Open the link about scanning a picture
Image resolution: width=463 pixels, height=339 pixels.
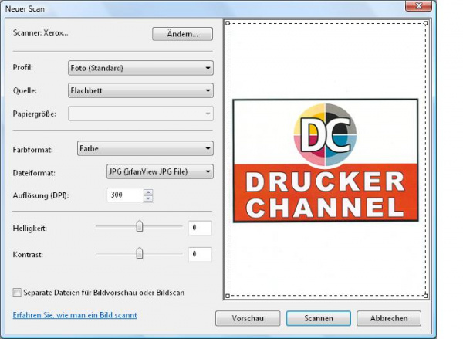click(75, 315)
